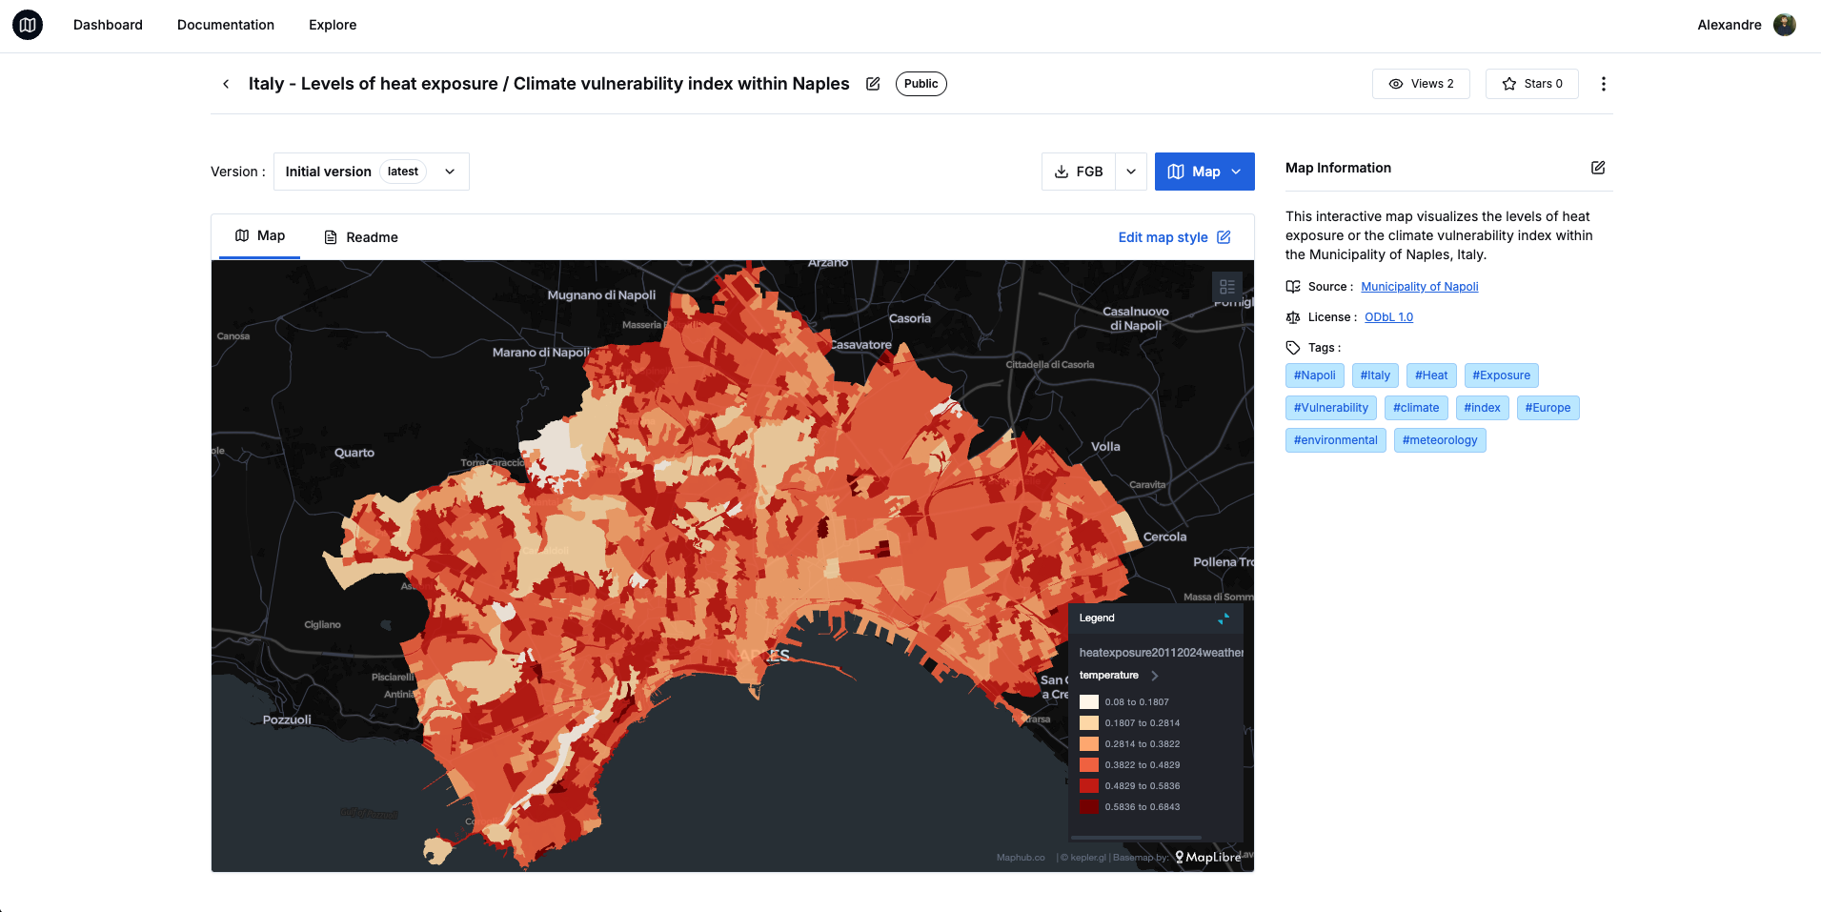Open the Dashboard menu
This screenshot has height=912, width=1821.
[x=108, y=25]
